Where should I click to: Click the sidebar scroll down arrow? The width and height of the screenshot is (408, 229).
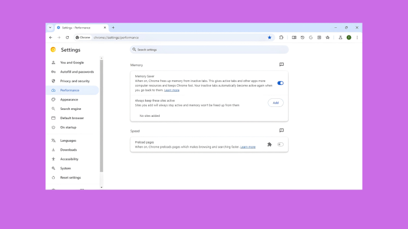101,187
